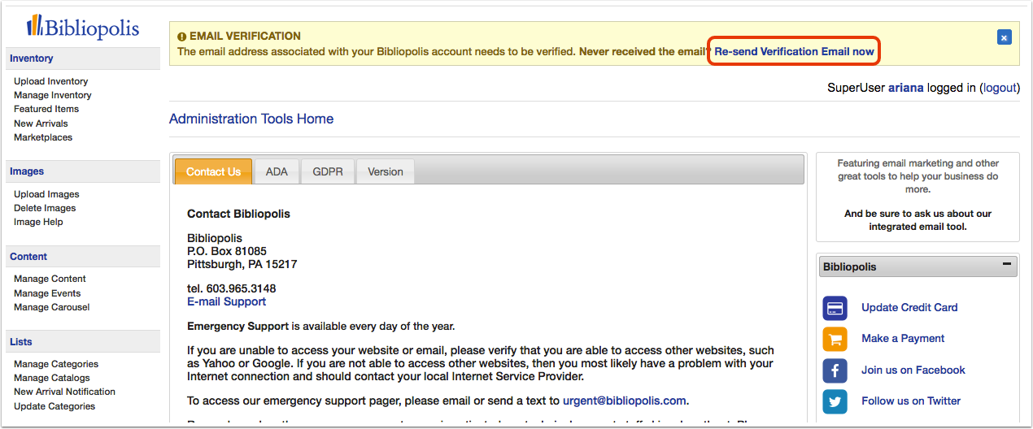Click the Lists section header
1033x429 pixels.
point(83,342)
